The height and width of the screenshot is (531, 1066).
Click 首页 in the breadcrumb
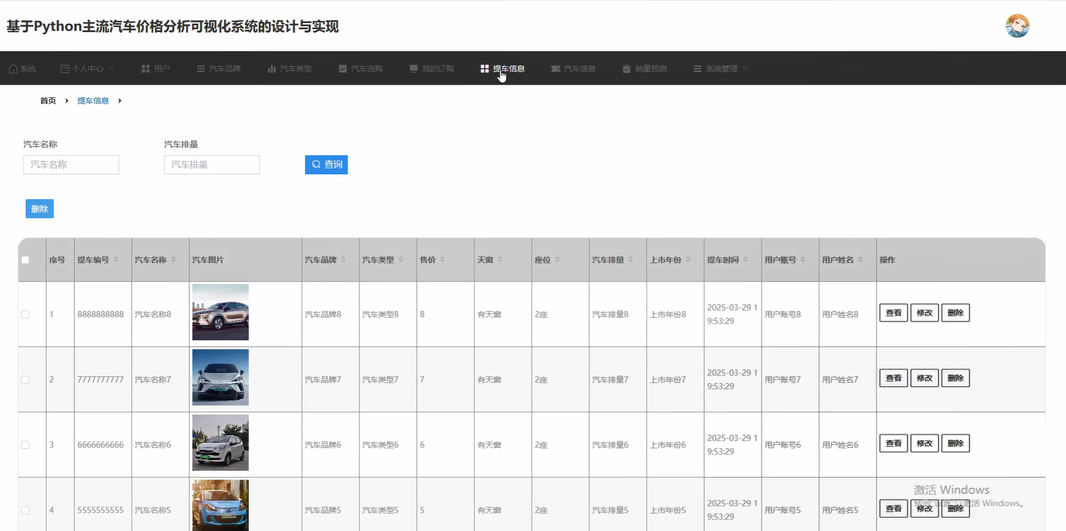point(48,101)
